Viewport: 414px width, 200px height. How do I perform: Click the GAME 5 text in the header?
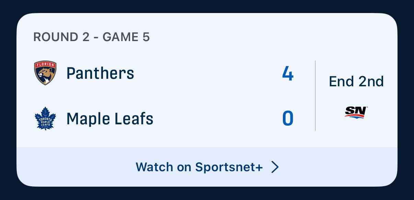coord(126,37)
